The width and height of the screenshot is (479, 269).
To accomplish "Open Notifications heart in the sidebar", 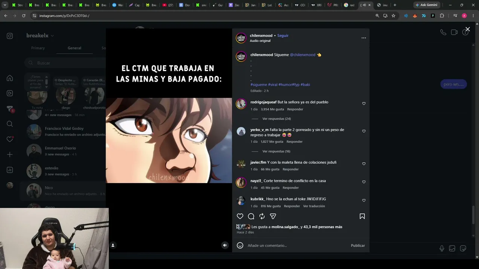I will (x=10, y=139).
